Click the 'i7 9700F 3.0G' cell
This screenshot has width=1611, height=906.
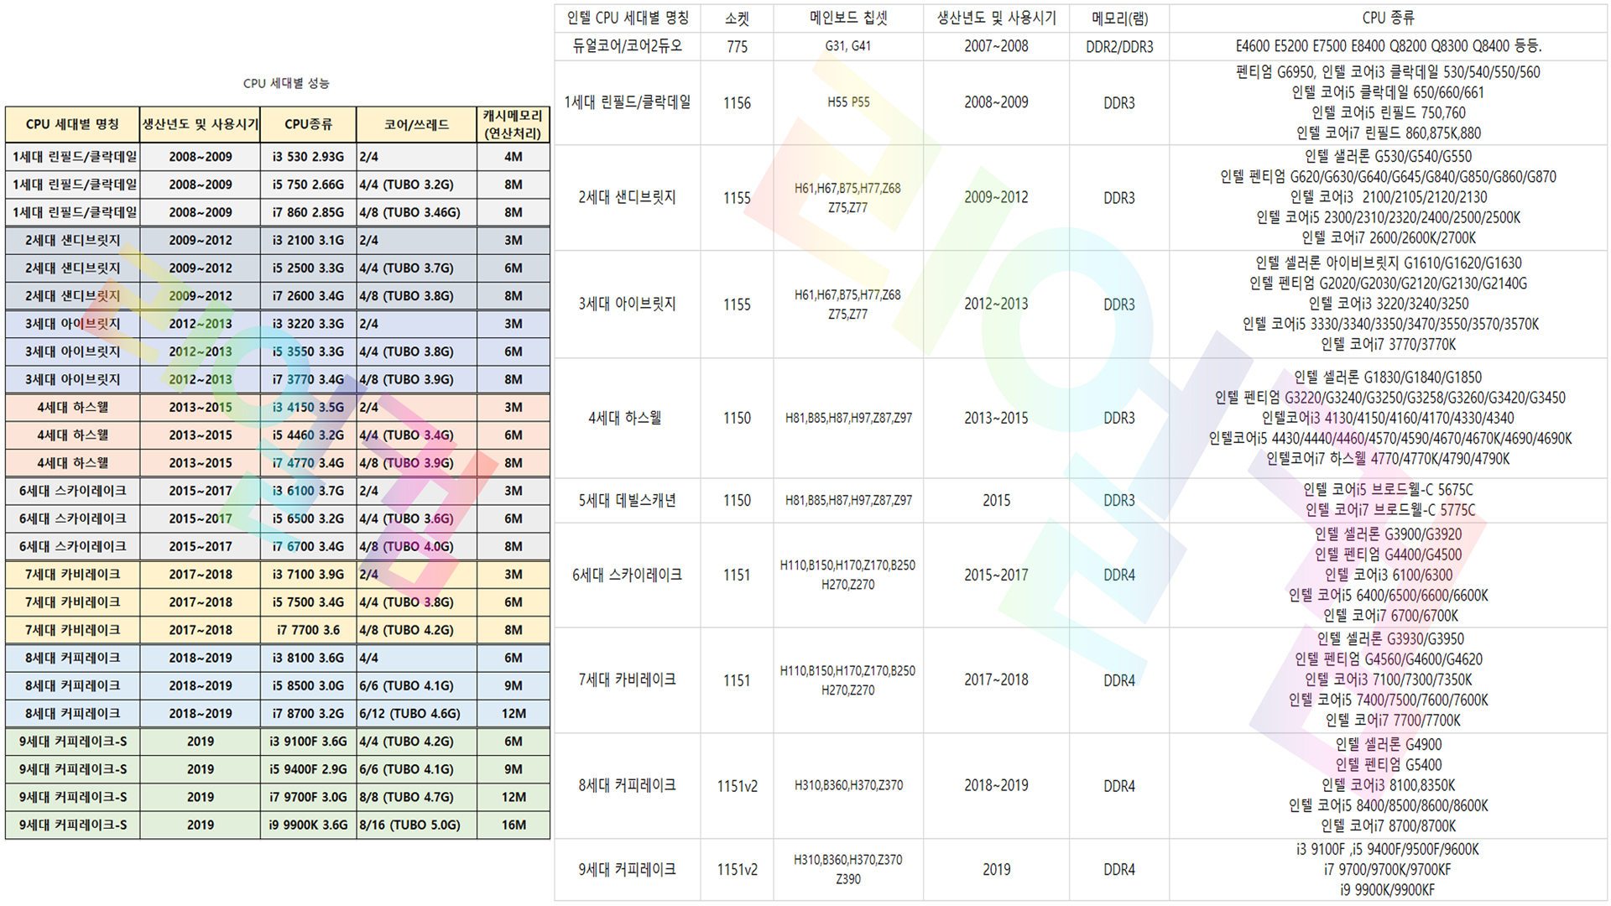[x=308, y=797]
